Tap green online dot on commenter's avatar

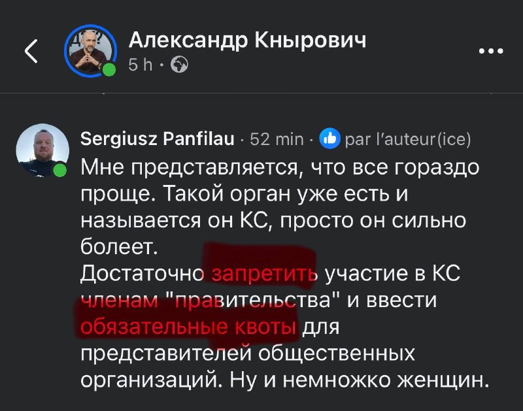tap(60, 170)
